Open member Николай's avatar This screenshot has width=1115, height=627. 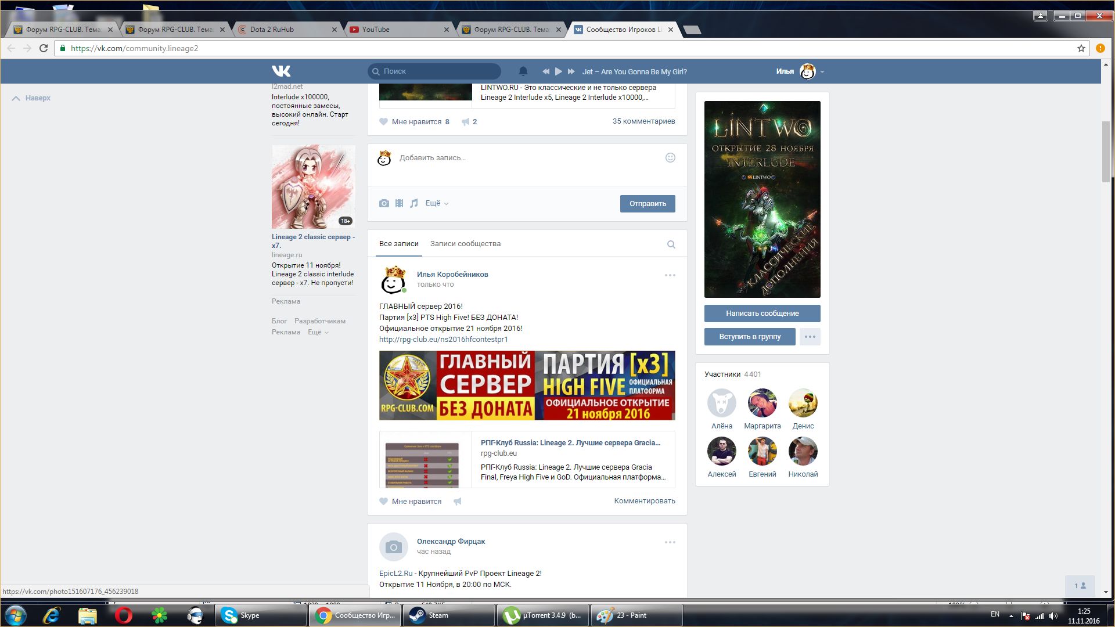pyautogui.click(x=803, y=451)
